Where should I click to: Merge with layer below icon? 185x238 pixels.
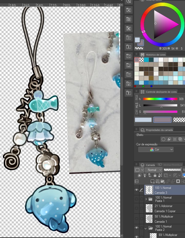[x=173, y=181]
